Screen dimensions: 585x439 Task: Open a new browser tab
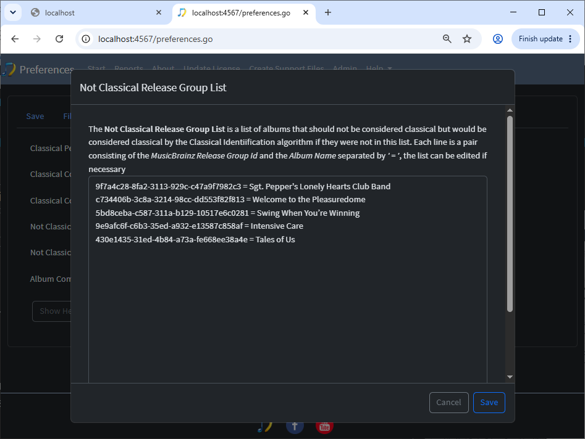tap(328, 13)
